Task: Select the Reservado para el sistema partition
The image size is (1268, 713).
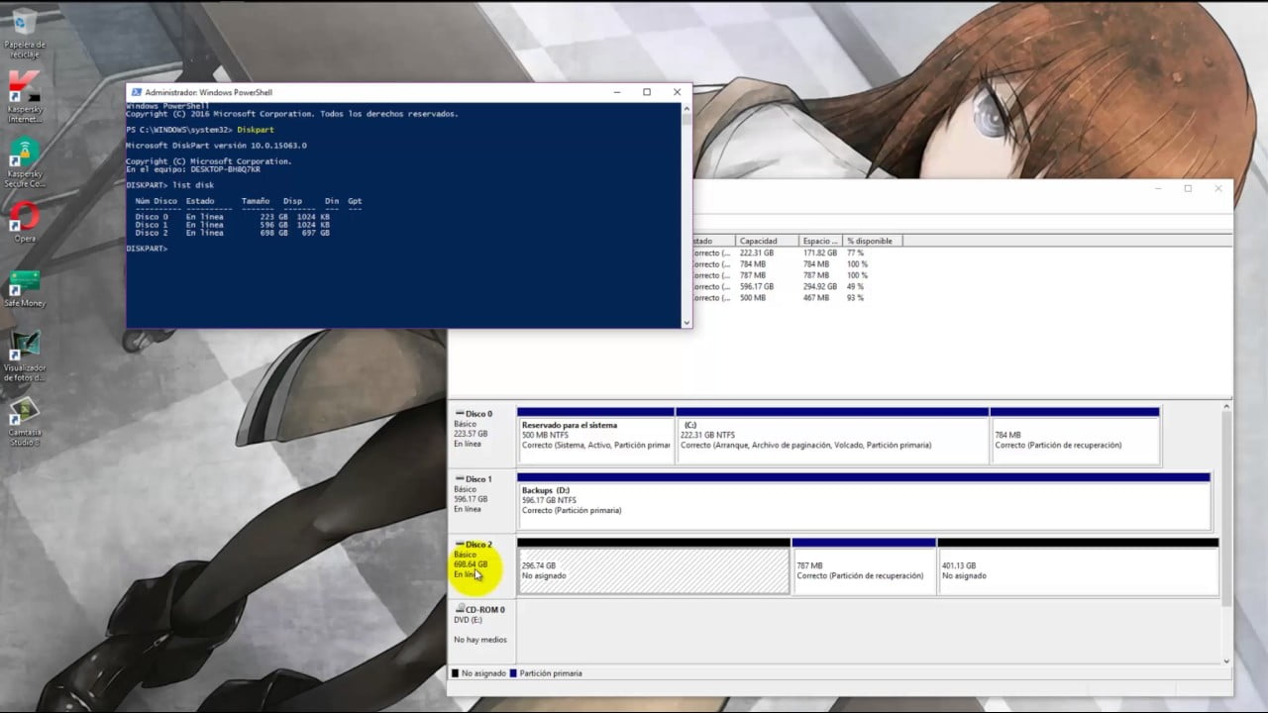Action: pos(595,440)
